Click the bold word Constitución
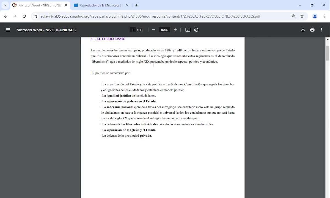The image size is (330, 198). (193, 84)
